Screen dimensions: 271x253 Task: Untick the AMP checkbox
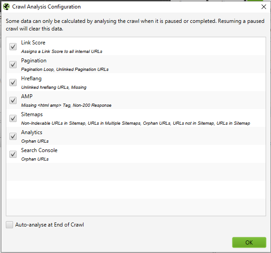(13, 100)
